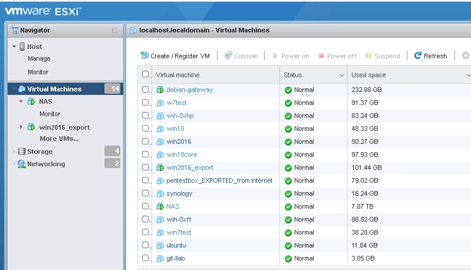Screen dimensions: 471x270
Task: Click the Storage icon in Navigator
Action: point(22,152)
